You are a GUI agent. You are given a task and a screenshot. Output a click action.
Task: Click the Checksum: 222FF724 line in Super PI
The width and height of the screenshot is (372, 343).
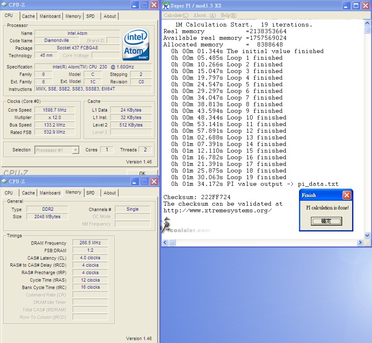point(197,197)
